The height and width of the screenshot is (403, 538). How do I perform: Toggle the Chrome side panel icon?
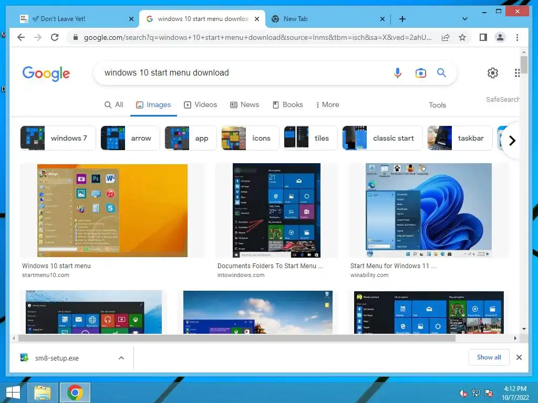(x=483, y=37)
